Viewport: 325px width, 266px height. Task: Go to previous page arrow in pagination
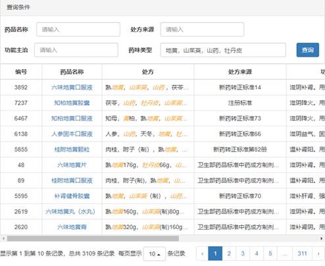click(x=202, y=253)
